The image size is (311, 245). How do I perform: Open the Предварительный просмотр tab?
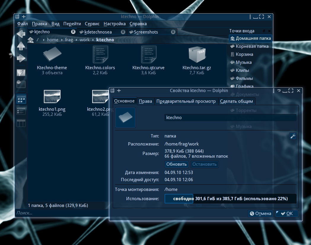pyautogui.click(x=186, y=101)
